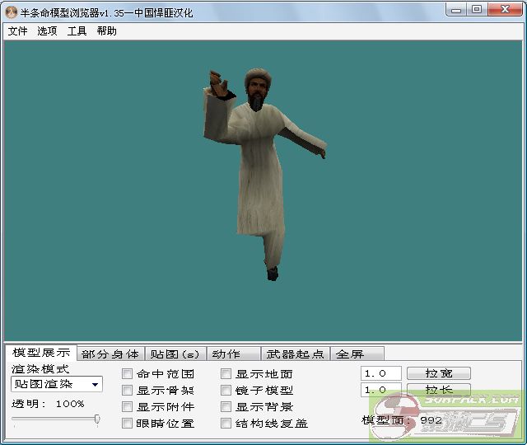Viewport: 527px width, 445px height.
Task: Expand the 渲染模式 dropdown
Action: click(96, 385)
